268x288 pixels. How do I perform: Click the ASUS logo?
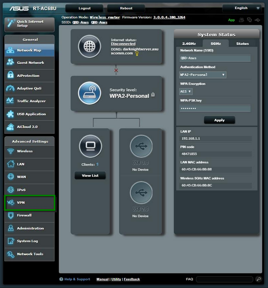19,9
